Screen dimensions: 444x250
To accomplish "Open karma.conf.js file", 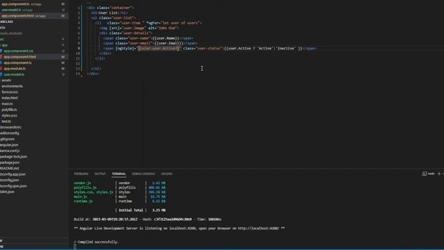I will pos(10,151).
